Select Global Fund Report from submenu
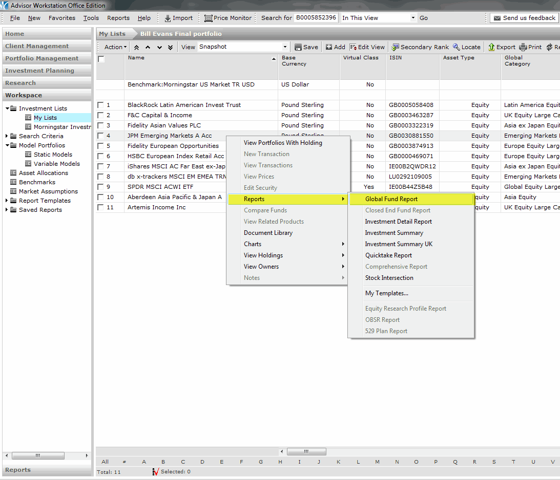Viewport: 560px width, 480px height. point(391,199)
